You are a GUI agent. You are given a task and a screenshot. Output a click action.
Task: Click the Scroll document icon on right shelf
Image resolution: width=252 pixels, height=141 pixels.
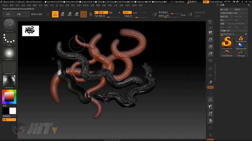tap(210, 33)
